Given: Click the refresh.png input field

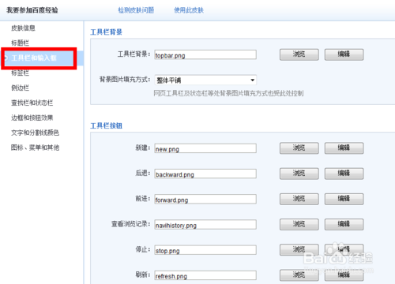Looking at the screenshot, I should pyautogui.click(x=205, y=275).
